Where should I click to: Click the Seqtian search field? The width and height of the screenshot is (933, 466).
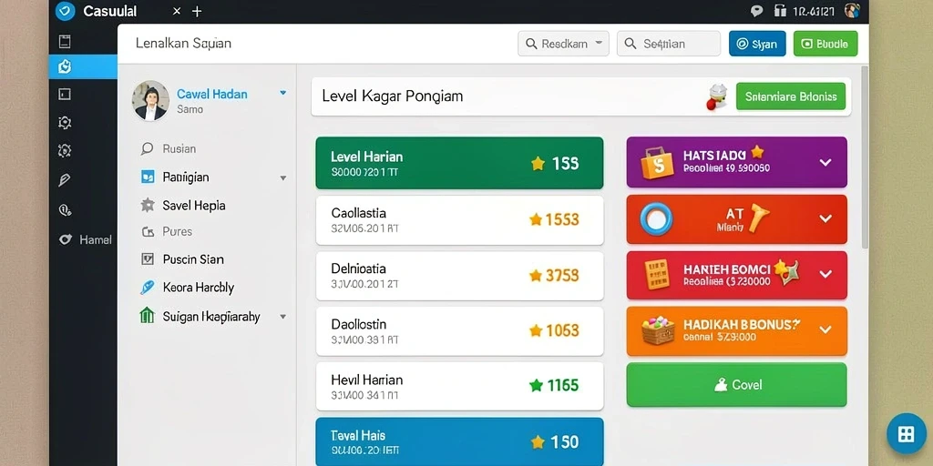668,44
